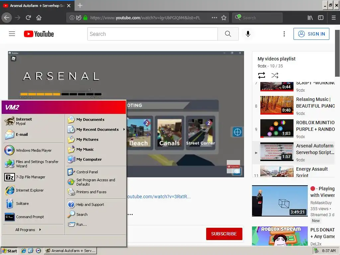Viewport: 340px width, 255px height.
Task: Open Command Prompt
Action: click(34, 217)
